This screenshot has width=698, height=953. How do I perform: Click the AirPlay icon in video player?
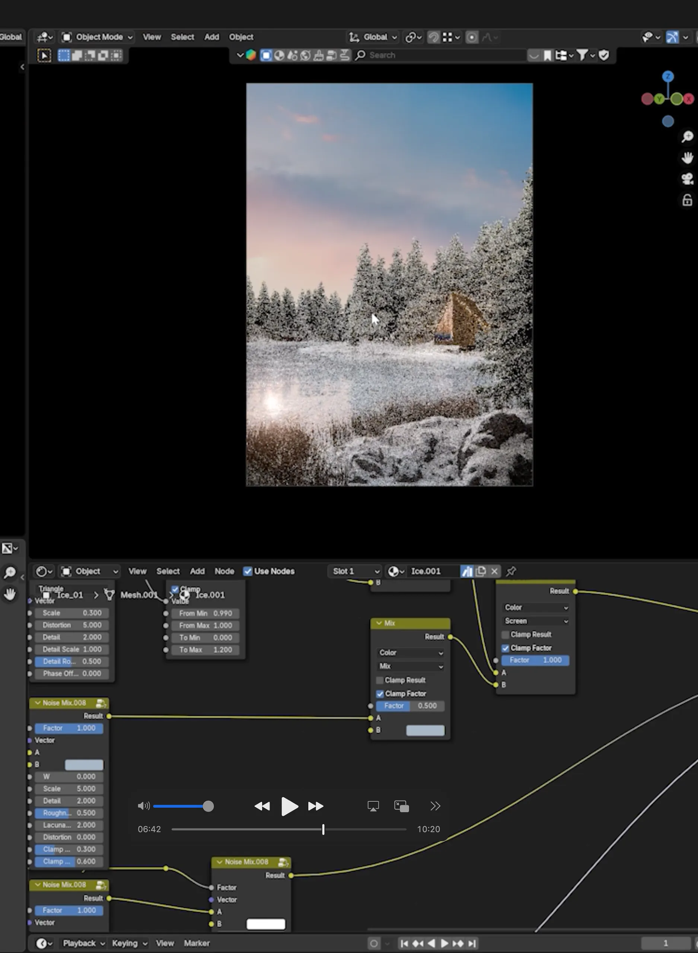(x=373, y=806)
